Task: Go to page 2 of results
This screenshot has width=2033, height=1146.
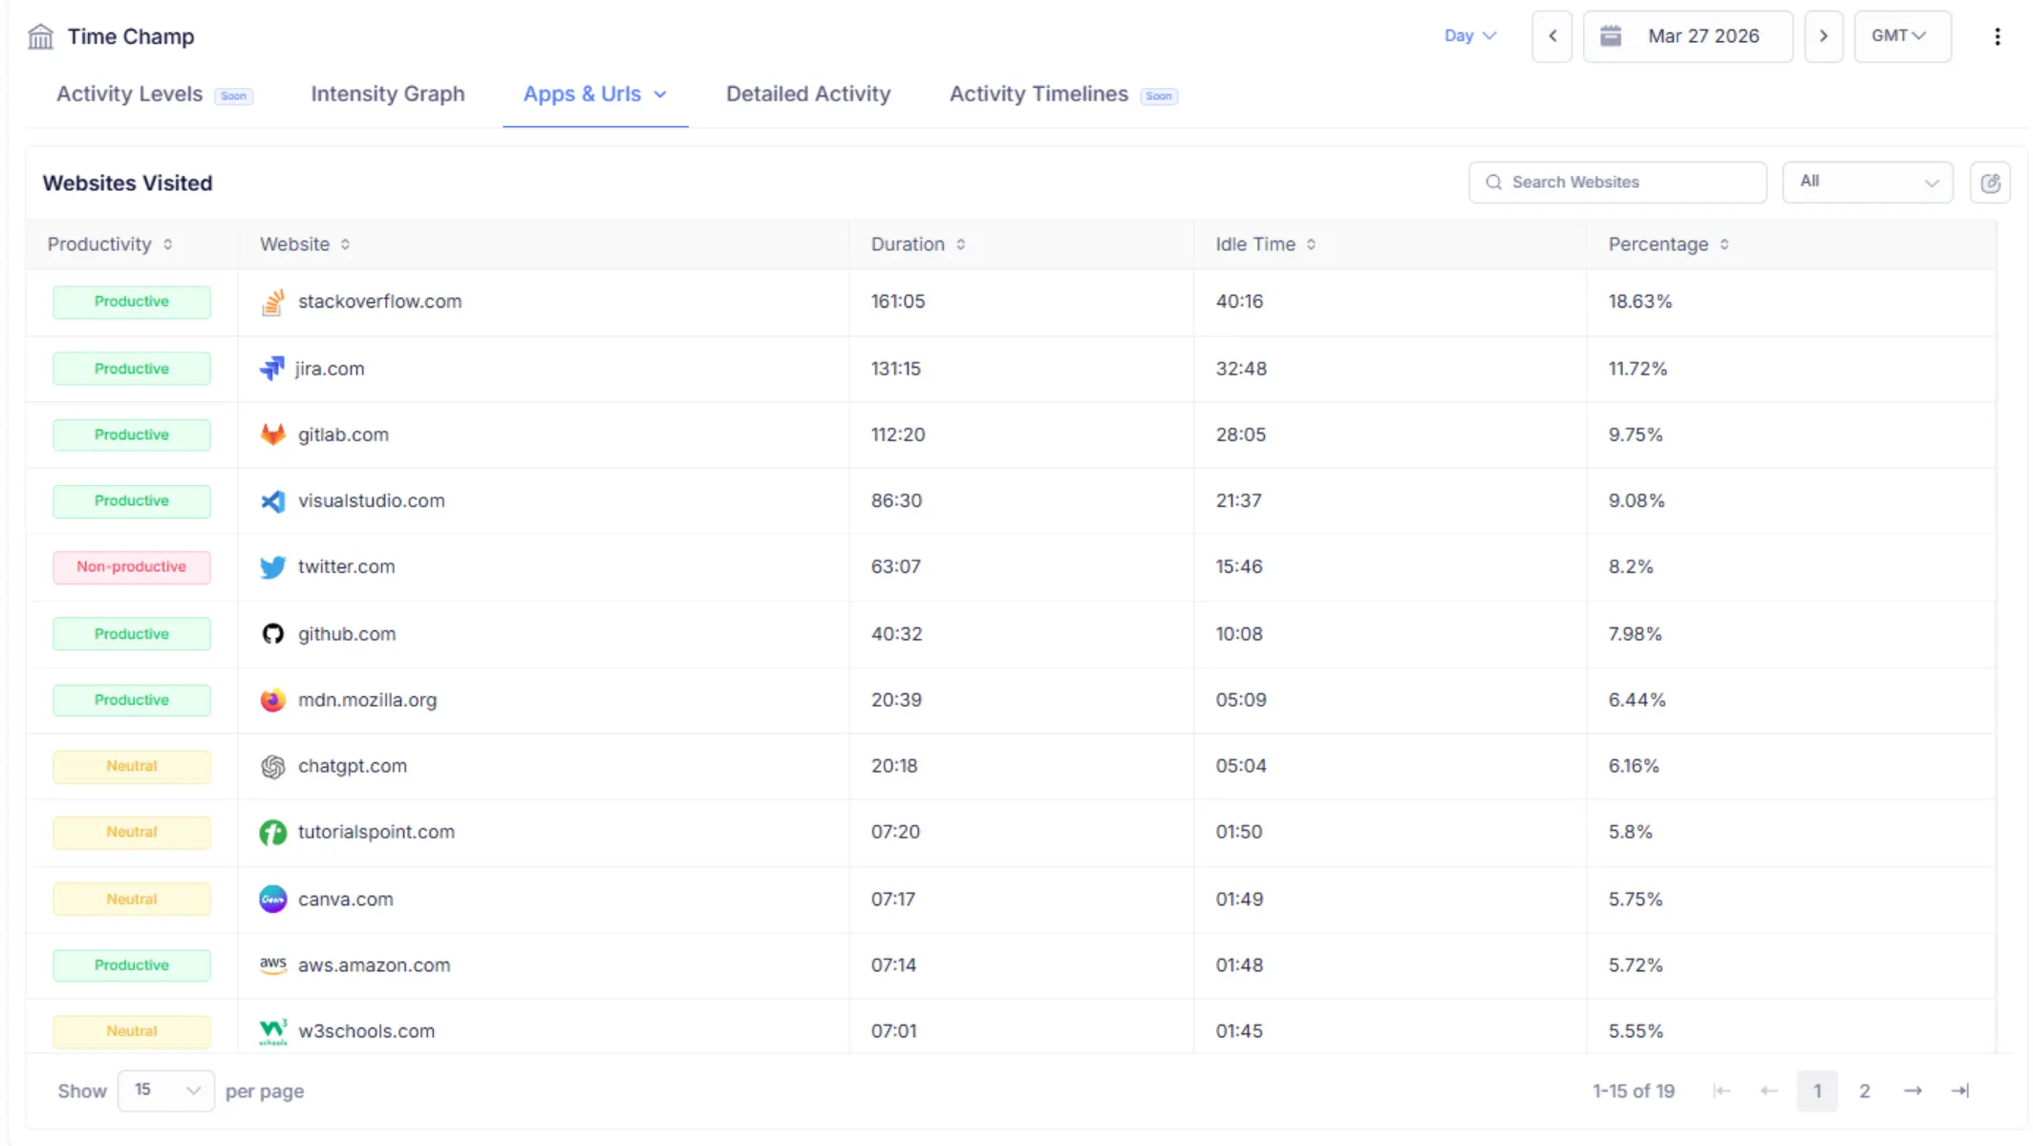Action: [1864, 1090]
